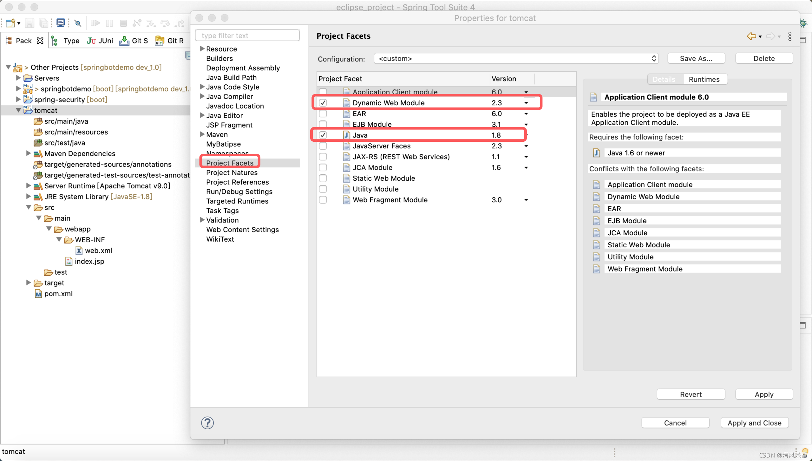Expand the Resource properties category
812x461 pixels.
click(x=202, y=49)
